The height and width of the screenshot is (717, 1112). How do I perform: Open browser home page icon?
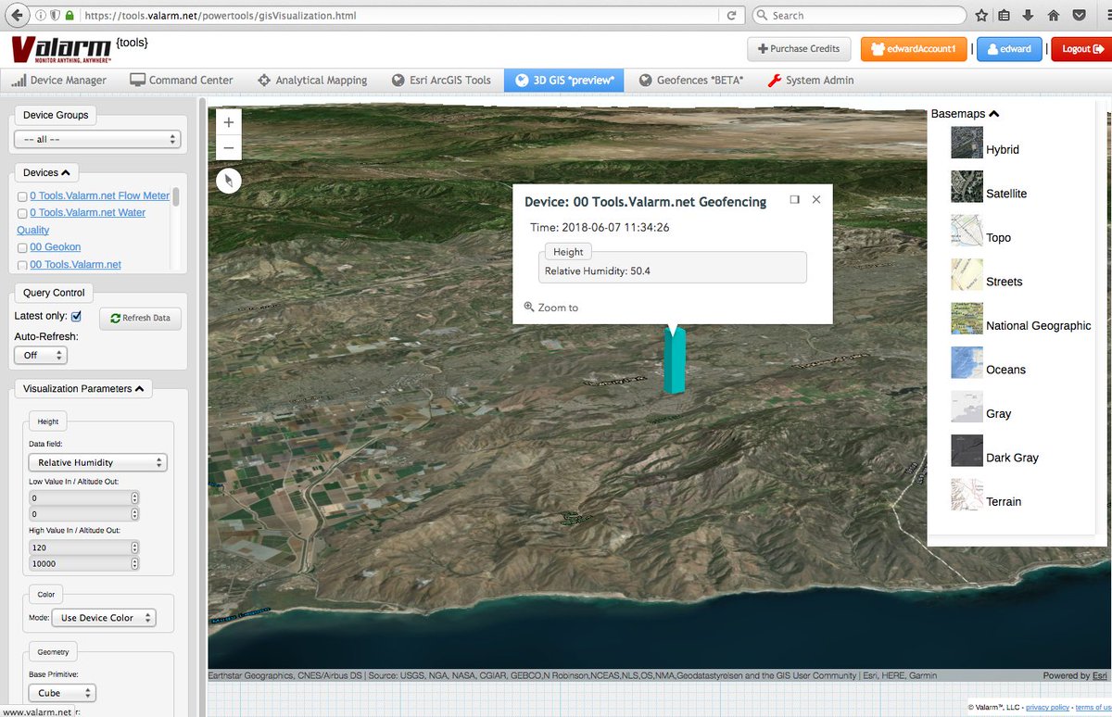pos(1053,16)
